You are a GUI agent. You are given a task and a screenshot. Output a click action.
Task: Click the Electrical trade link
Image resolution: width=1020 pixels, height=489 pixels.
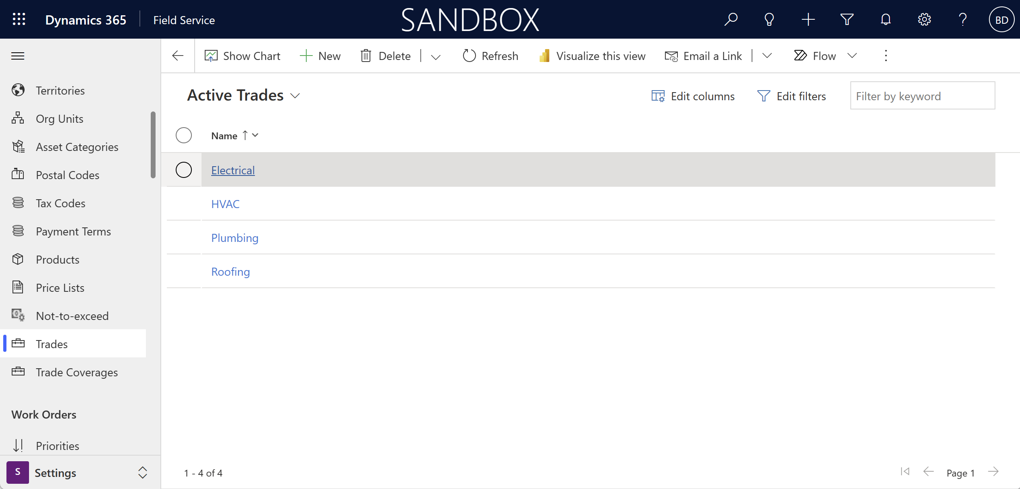click(x=233, y=169)
